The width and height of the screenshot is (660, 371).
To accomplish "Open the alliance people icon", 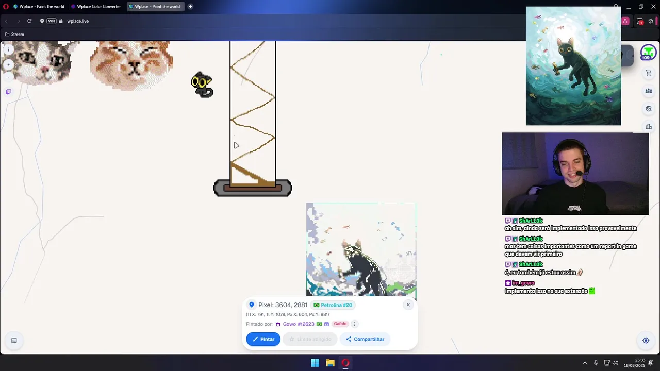I will (x=649, y=91).
